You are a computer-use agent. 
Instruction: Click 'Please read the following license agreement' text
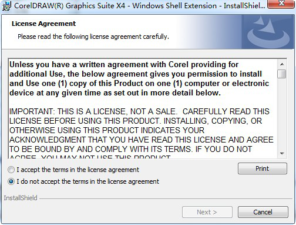click(93, 37)
